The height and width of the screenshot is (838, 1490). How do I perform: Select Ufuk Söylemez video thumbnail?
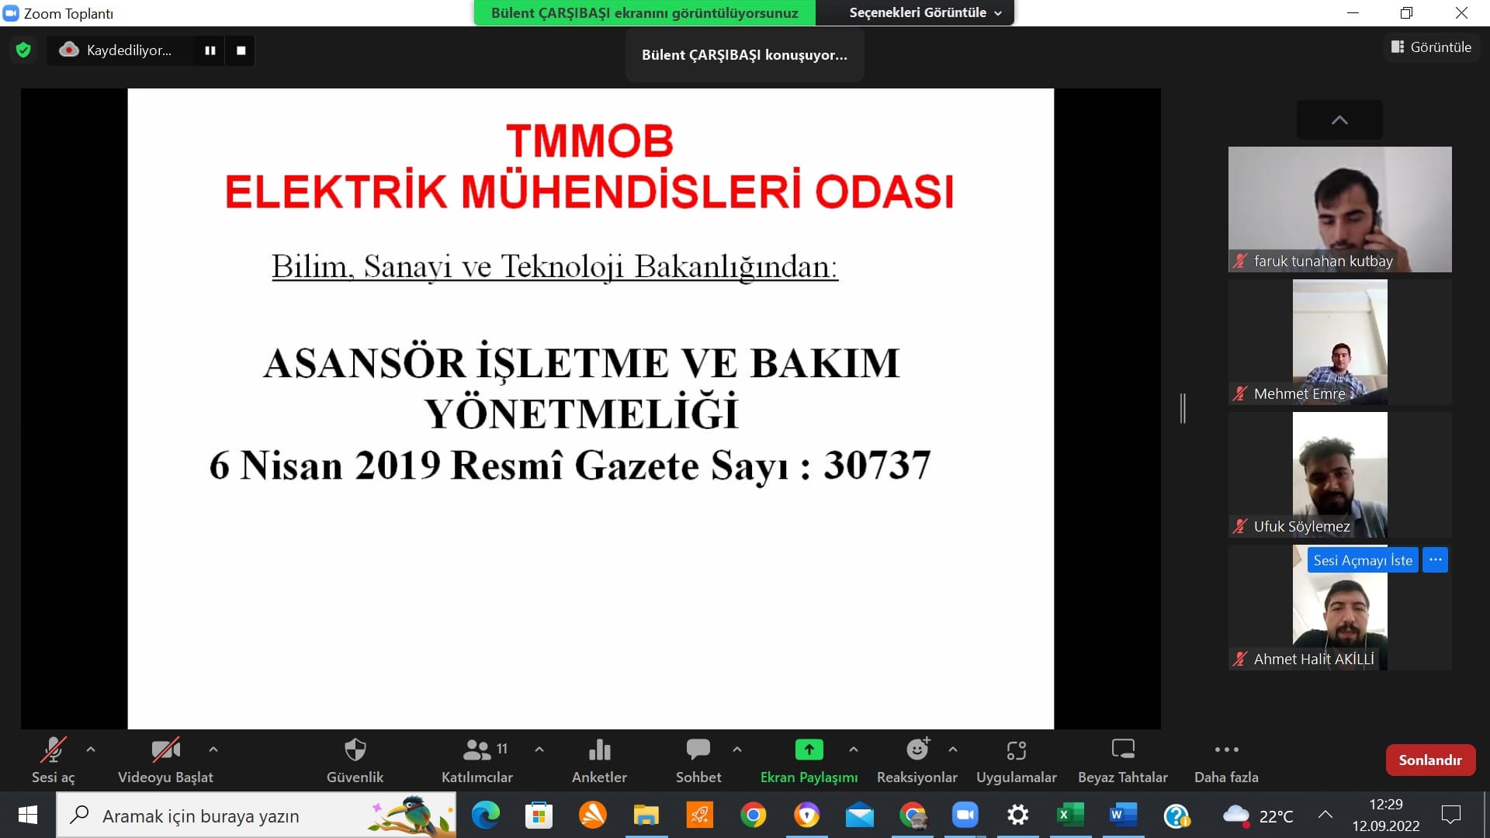click(x=1339, y=475)
